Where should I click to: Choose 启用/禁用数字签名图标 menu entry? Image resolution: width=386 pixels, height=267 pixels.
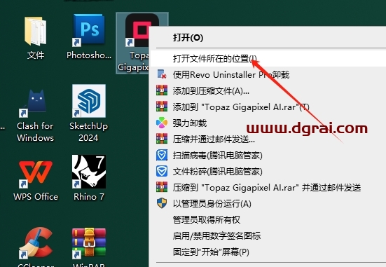pos(268,235)
